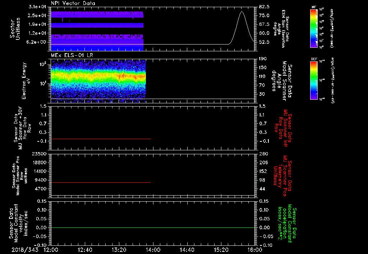Click the 18800 scanner position tick label
368x254 pixels.
pos(39,163)
